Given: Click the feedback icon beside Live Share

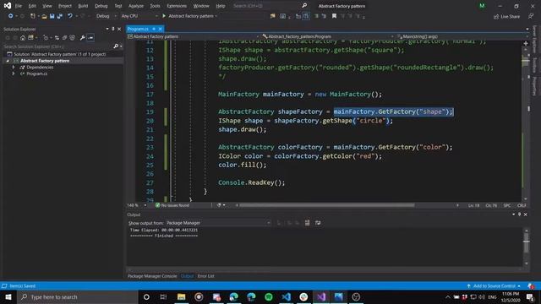Looking at the screenshot, I should coord(531,16).
